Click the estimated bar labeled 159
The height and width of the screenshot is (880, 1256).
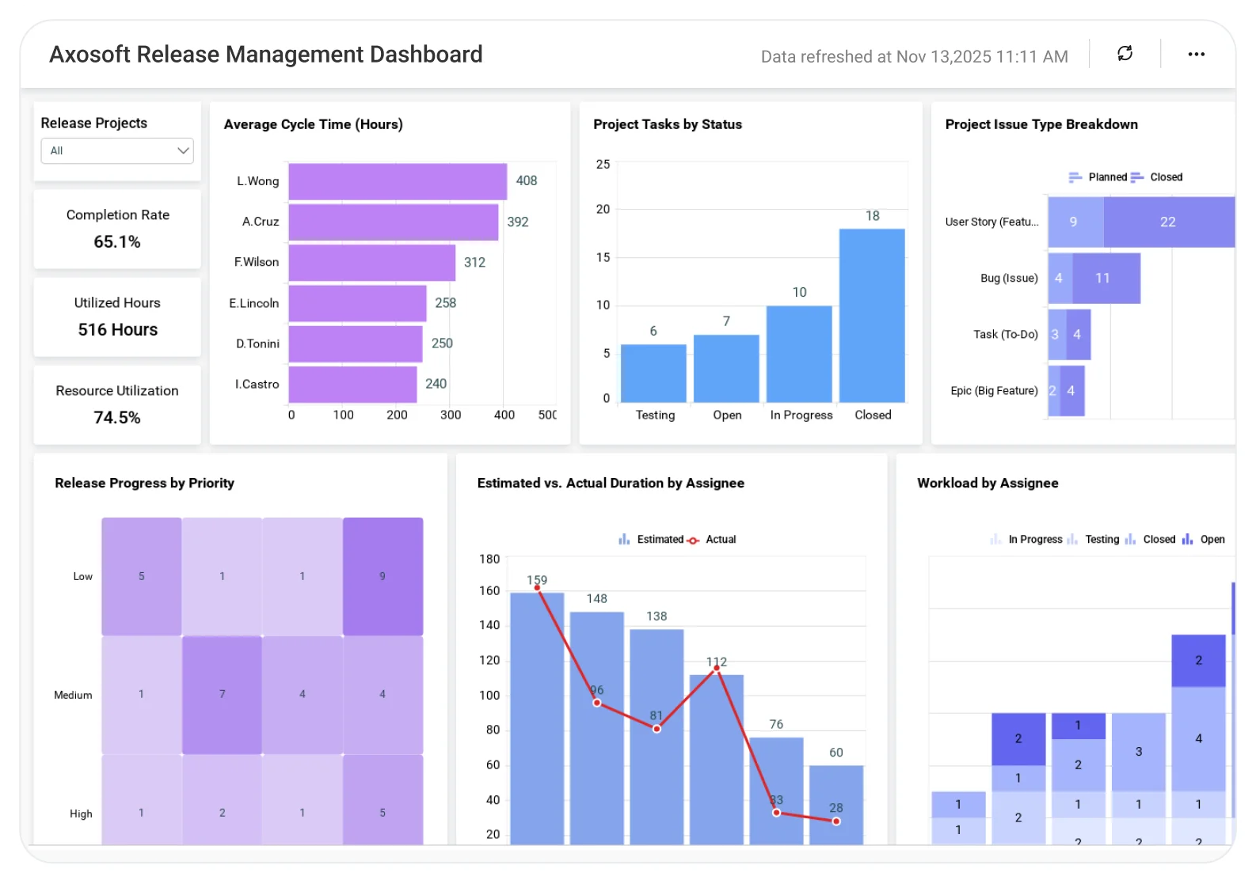click(x=537, y=719)
